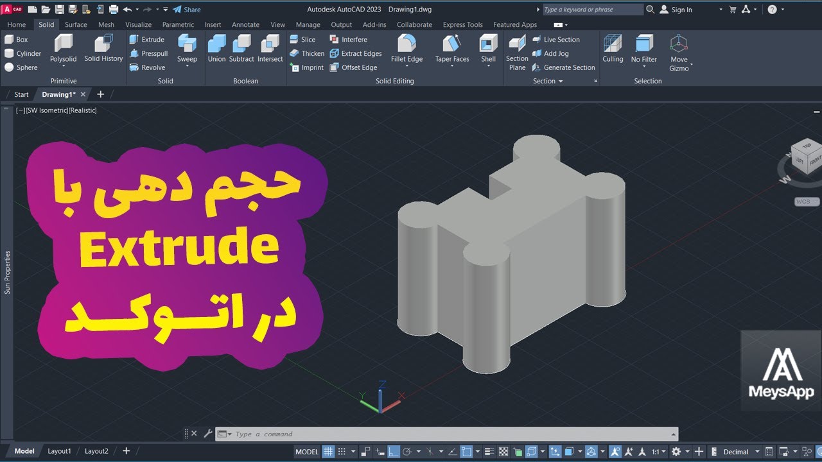The image size is (822, 462).
Task: Click the Save icon in quick access toolbar
Action: pos(60,10)
